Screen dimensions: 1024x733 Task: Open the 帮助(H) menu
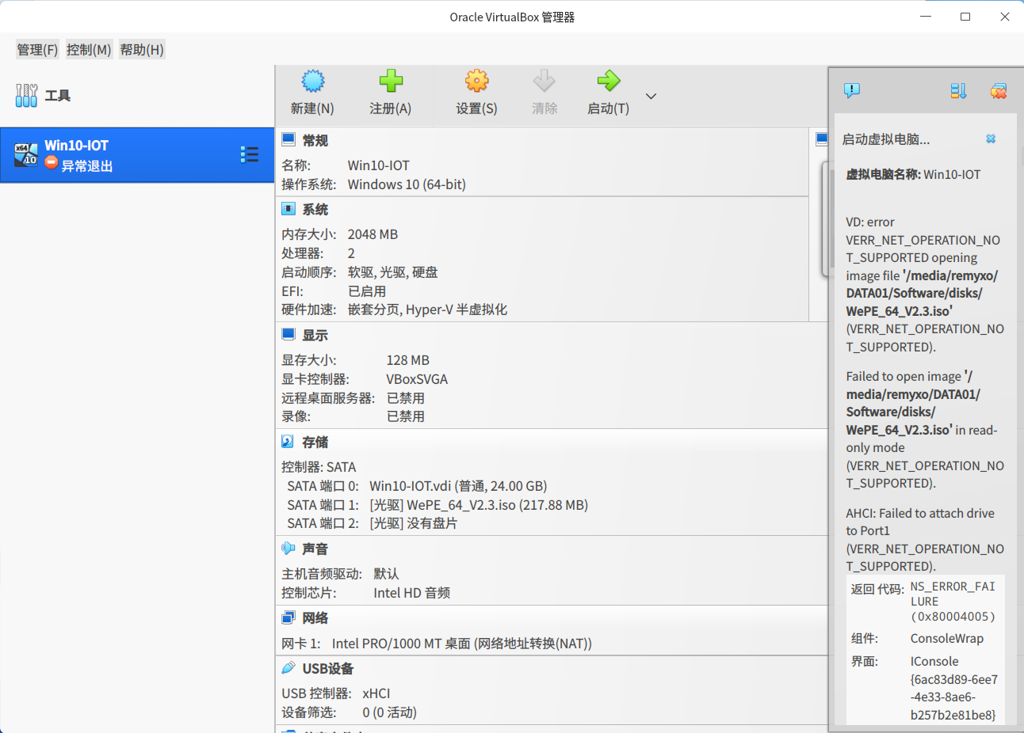pyautogui.click(x=142, y=50)
